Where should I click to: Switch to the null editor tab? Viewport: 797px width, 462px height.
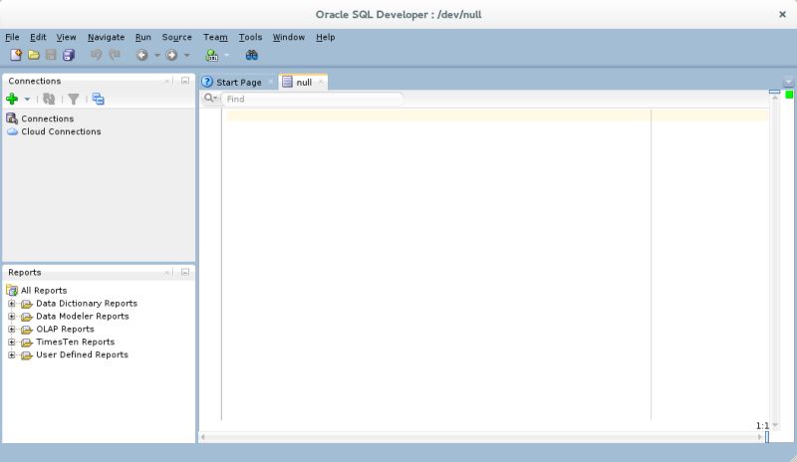pyautogui.click(x=304, y=83)
